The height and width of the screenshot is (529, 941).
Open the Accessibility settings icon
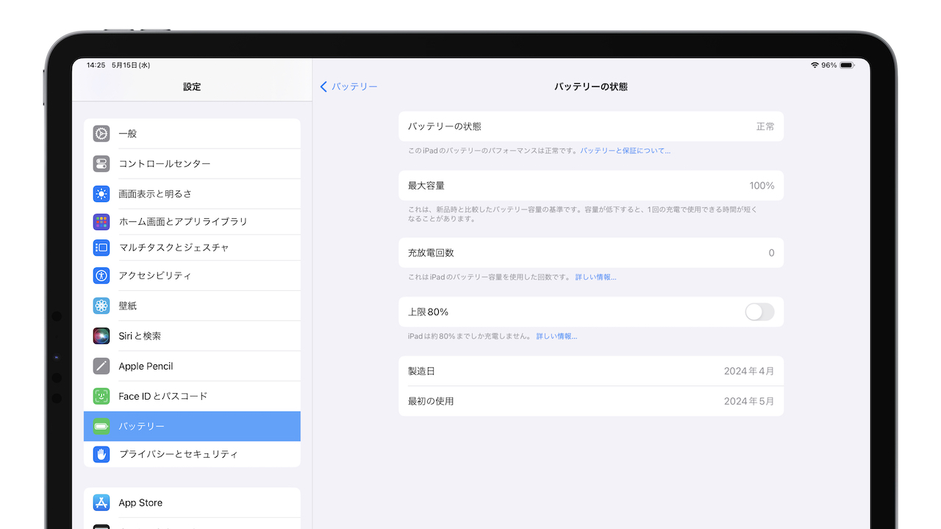[x=101, y=276]
